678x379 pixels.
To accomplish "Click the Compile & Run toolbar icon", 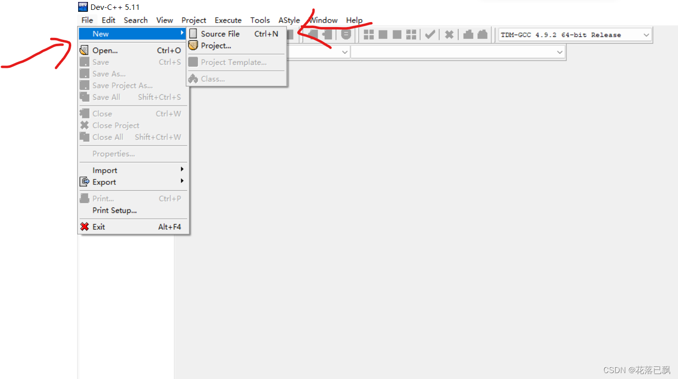I will [397, 34].
